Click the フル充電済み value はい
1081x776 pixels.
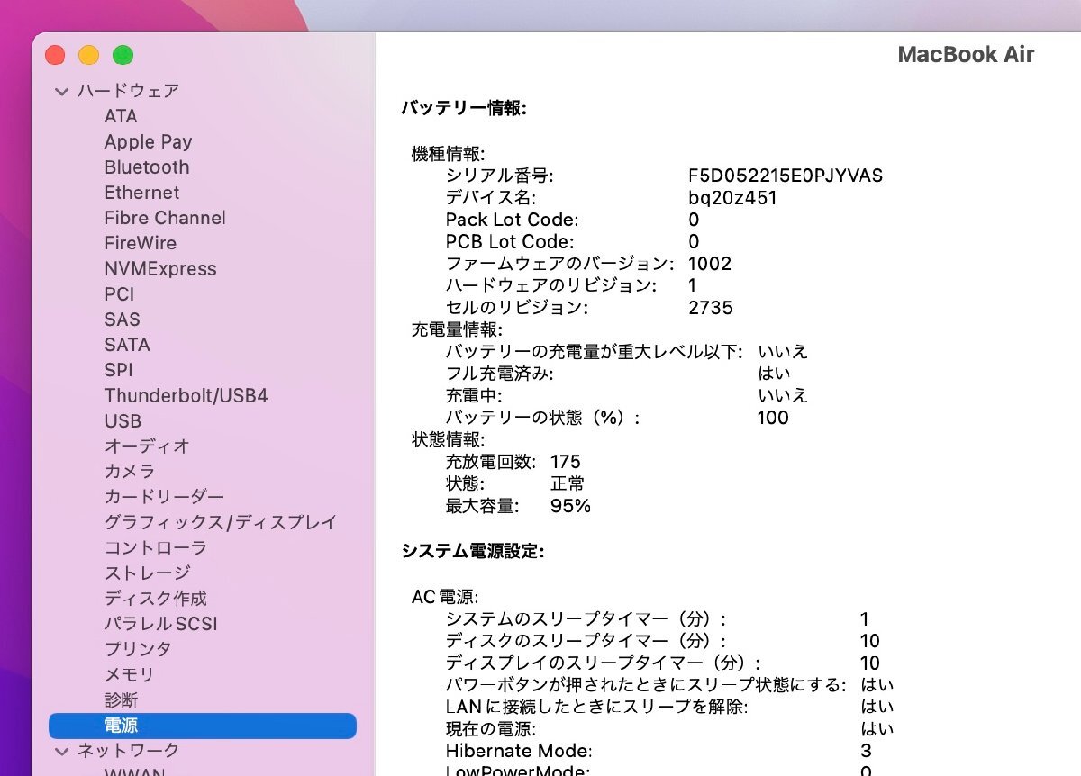coord(775,374)
